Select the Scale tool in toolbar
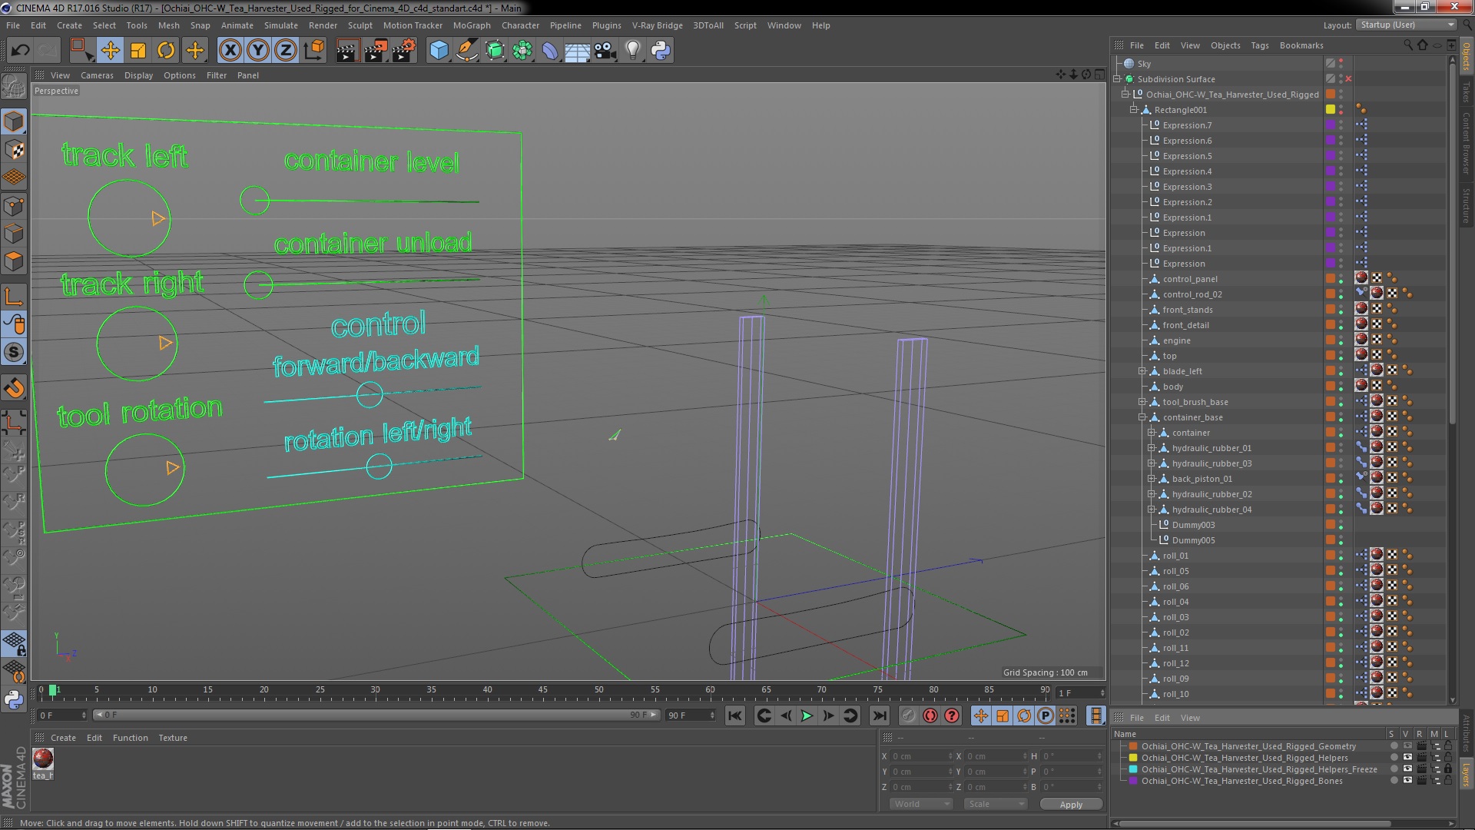The image size is (1475, 830). point(138,51)
